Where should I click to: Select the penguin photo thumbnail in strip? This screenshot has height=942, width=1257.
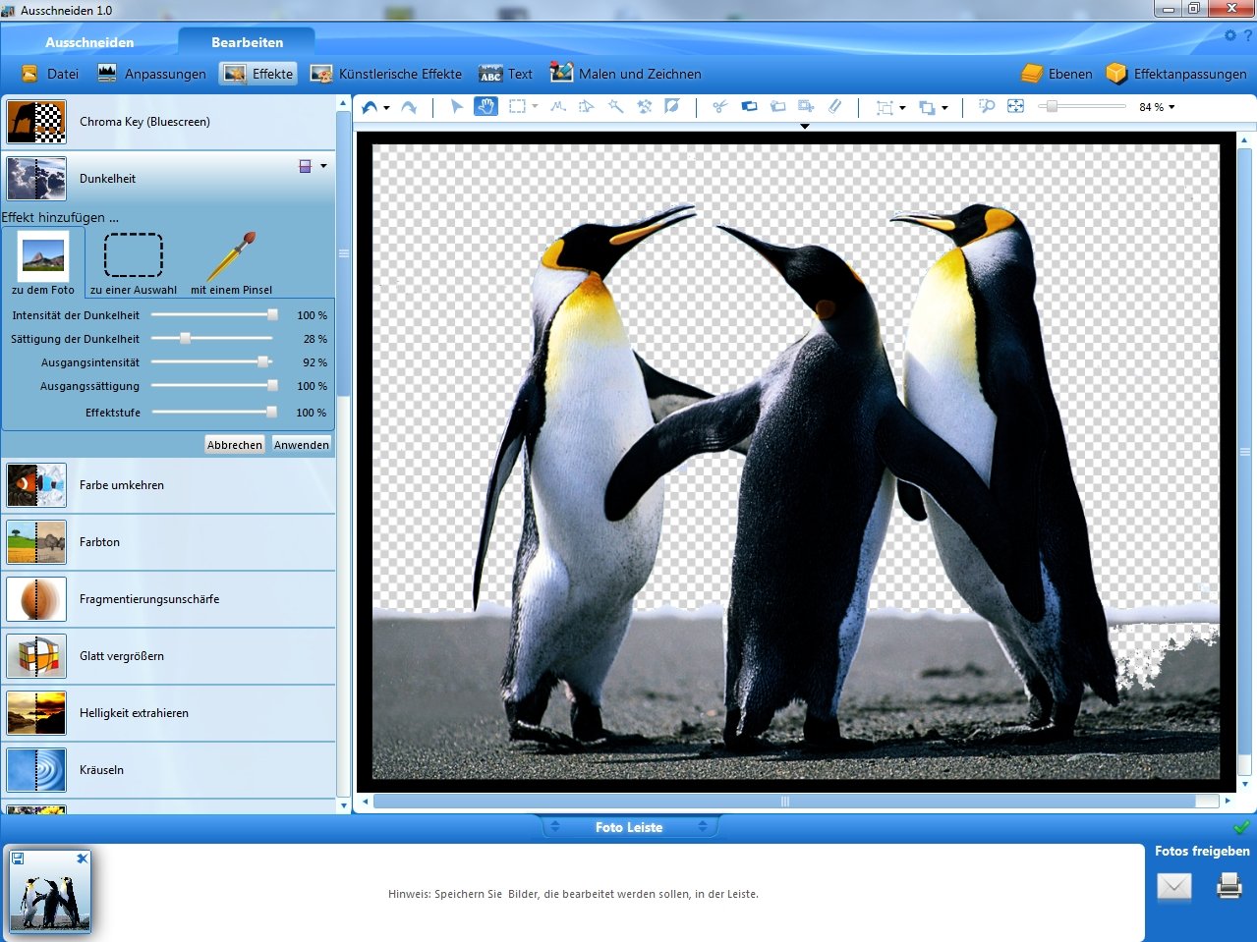pyautogui.click(x=50, y=892)
